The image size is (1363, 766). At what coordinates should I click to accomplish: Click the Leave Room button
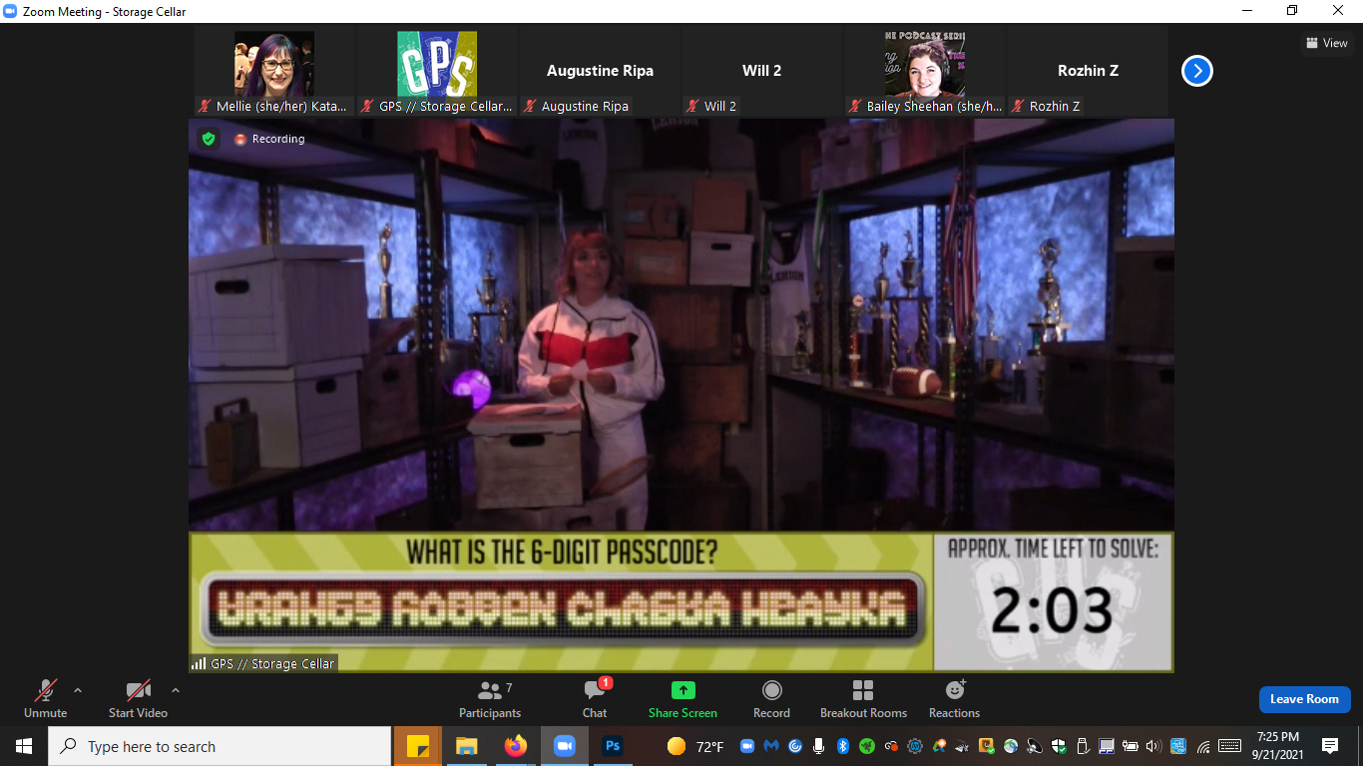click(1304, 699)
